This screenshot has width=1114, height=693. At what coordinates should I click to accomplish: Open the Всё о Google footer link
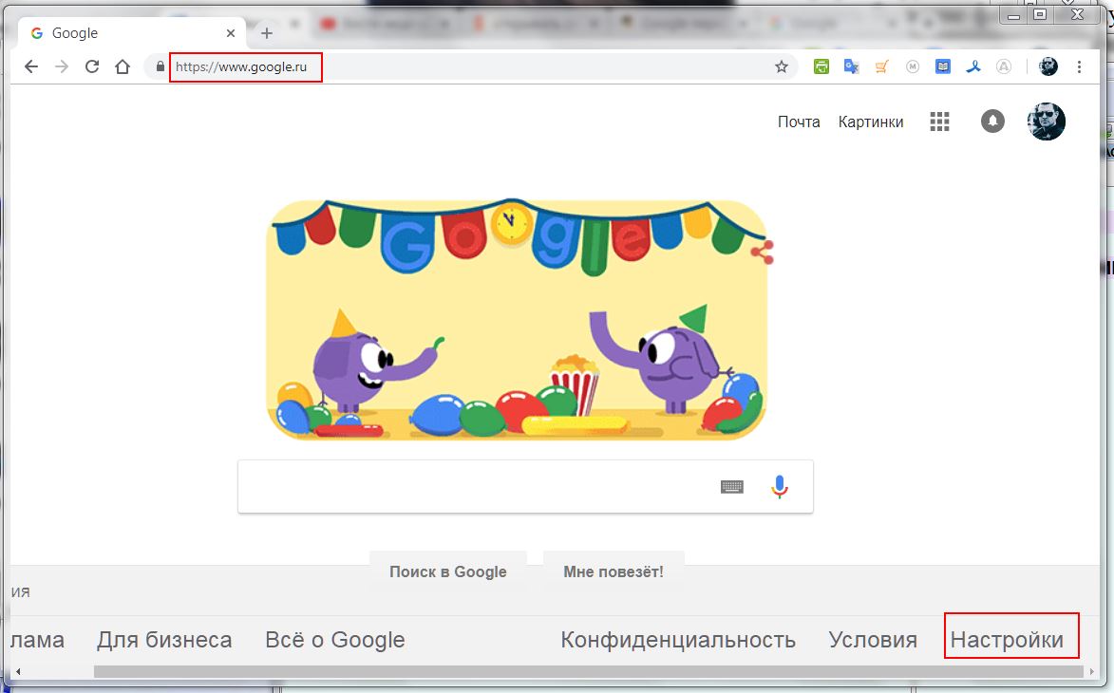(x=334, y=640)
